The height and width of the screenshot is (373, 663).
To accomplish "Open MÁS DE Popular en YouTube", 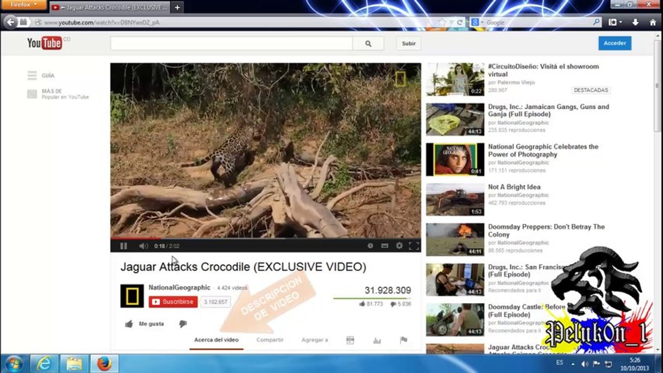I will [x=58, y=94].
